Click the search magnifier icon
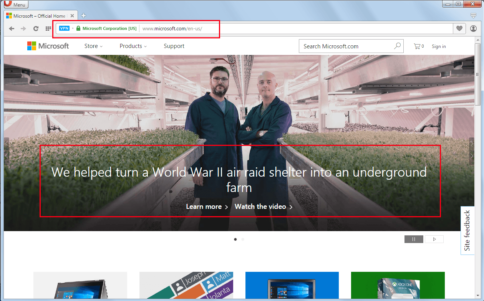 tap(398, 46)
